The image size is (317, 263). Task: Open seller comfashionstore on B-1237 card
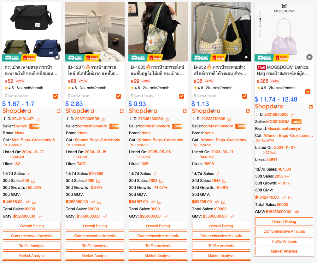92,126
